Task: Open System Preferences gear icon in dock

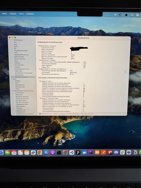Action: [65, 153]
